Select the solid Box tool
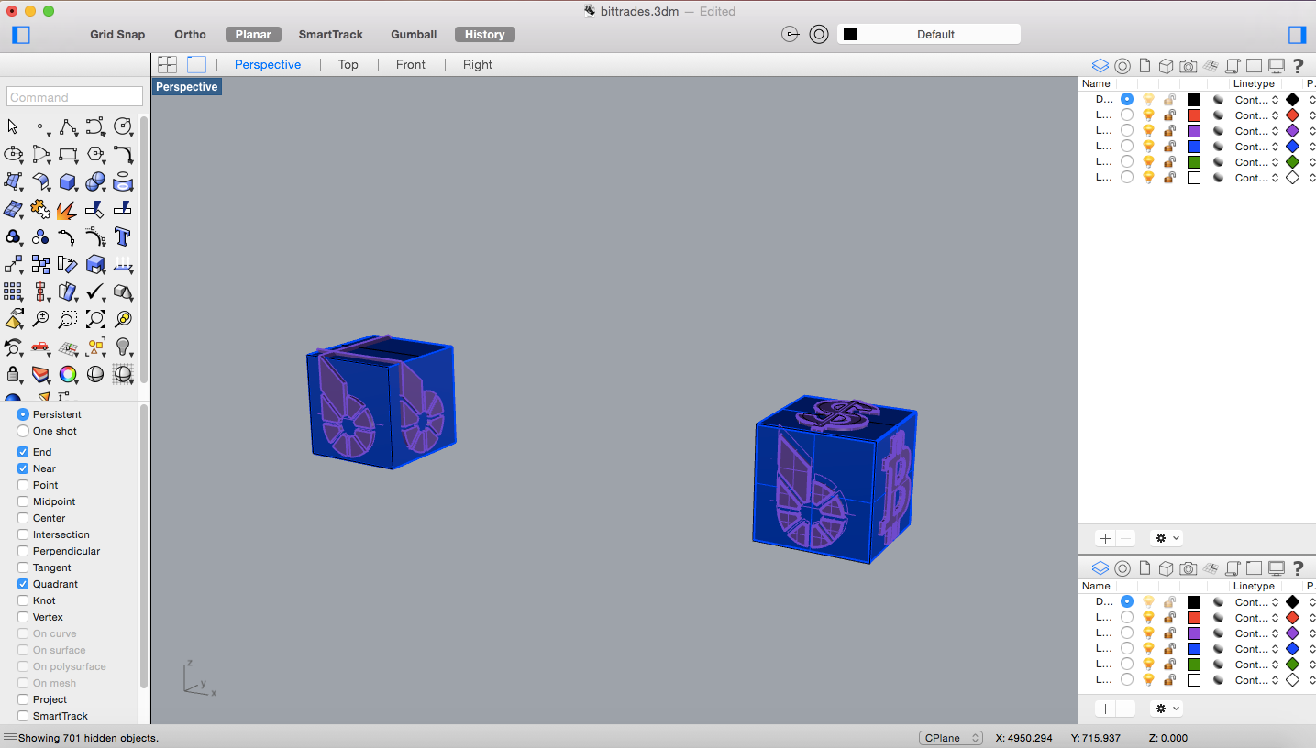The image size is (1316, 748). 68,181
